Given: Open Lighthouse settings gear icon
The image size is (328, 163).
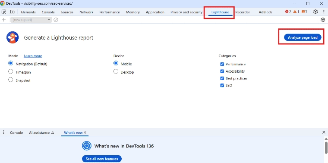Looking at the screenshot, I should tap(323, 20).
